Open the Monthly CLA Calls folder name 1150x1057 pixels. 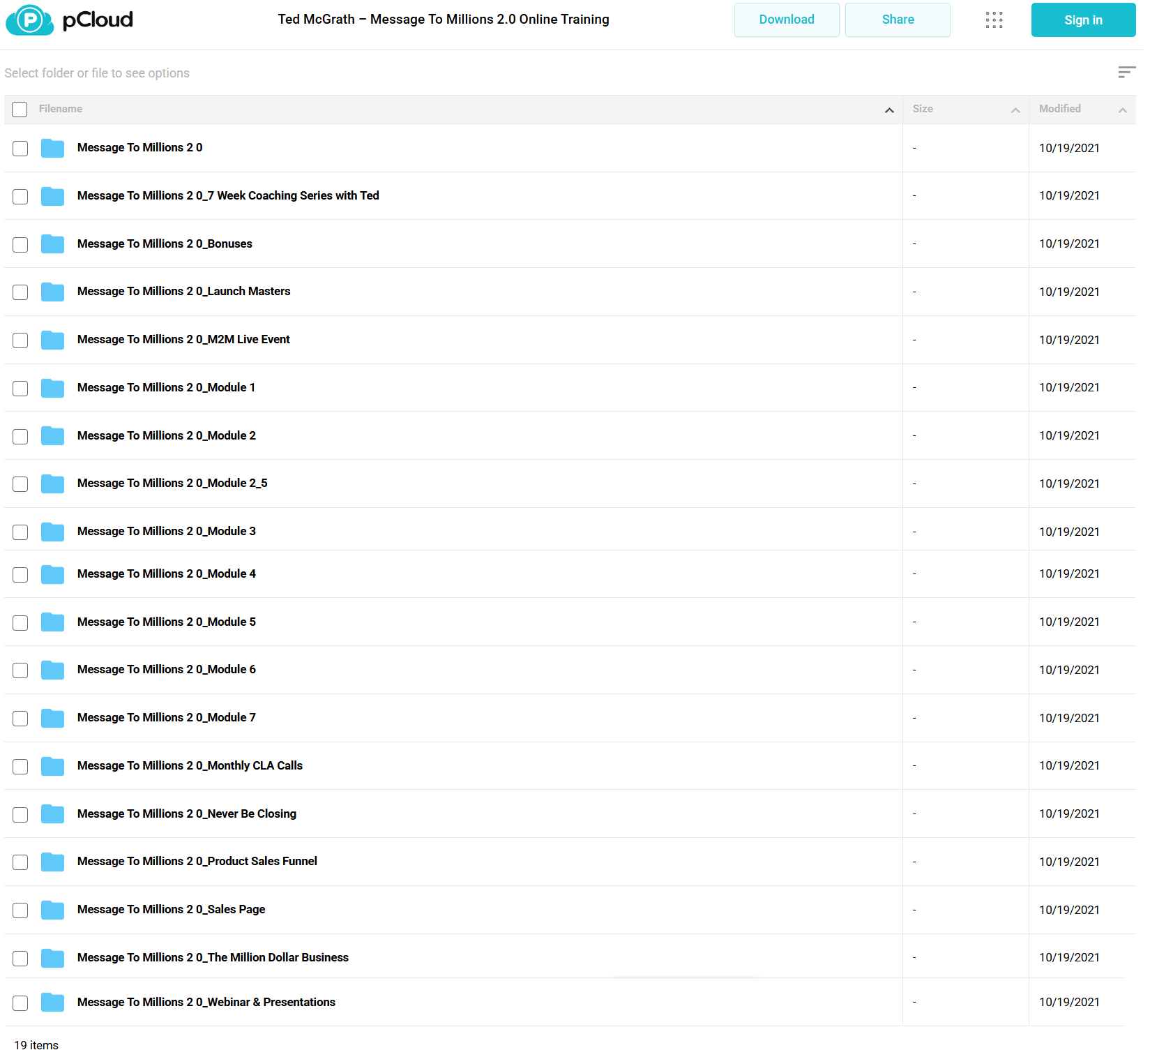(x=190, y=765)
